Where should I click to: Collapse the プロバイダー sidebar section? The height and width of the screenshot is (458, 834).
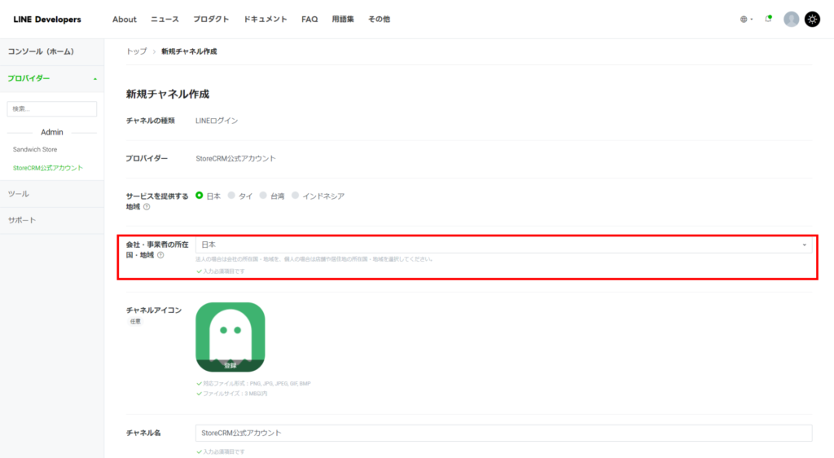[x=52, y=79]
